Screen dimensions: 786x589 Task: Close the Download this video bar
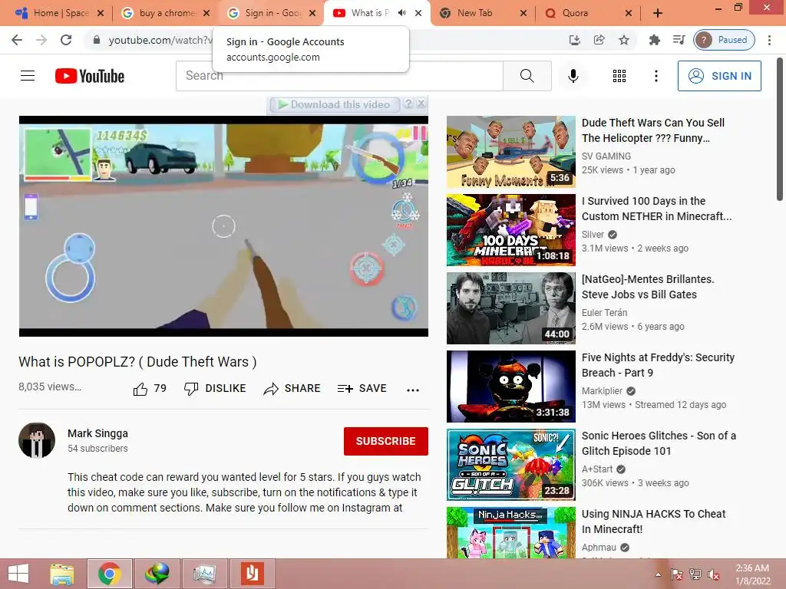[x=421, y=104]
